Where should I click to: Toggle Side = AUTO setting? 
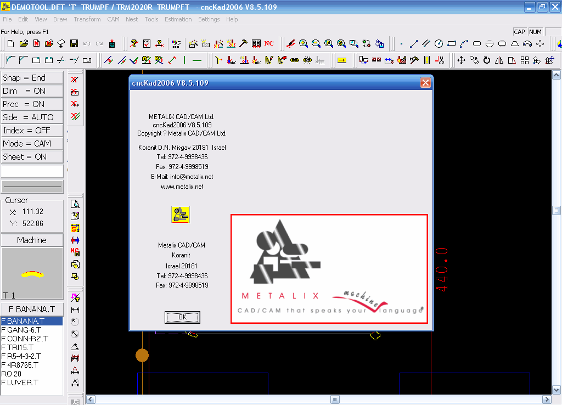click(32, 117)
